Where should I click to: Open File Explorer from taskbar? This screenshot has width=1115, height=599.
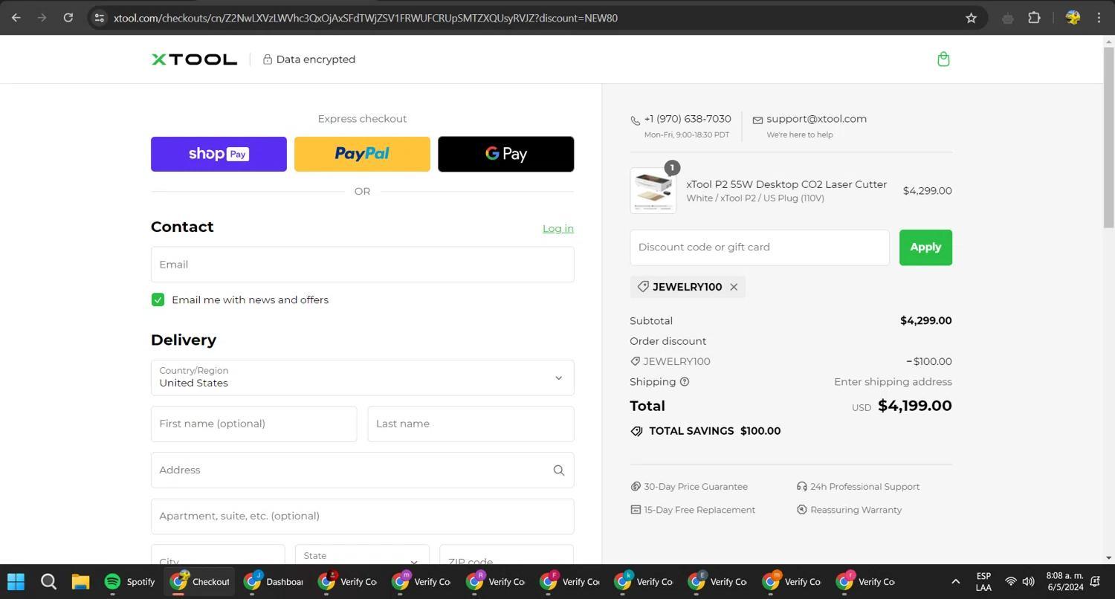[x=80, y=581]
